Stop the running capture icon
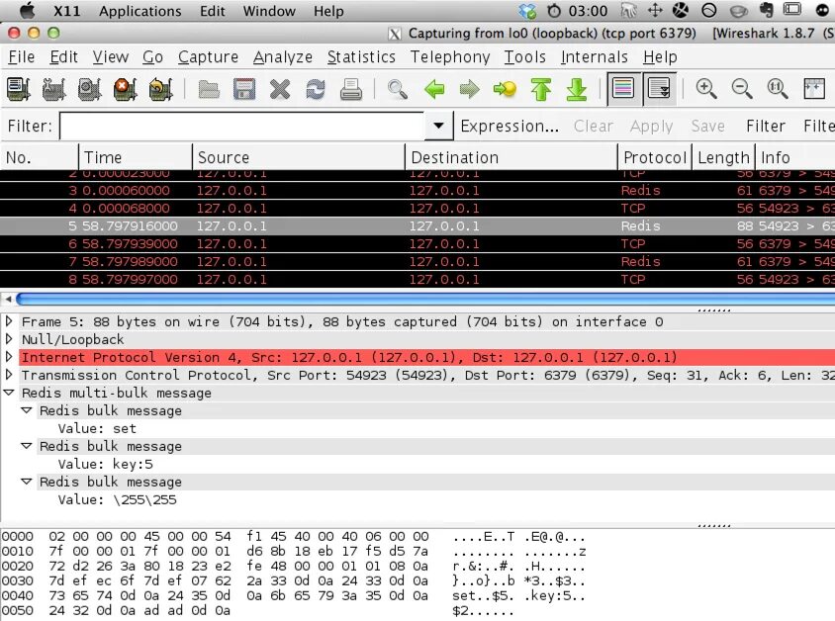 point(125,89)
